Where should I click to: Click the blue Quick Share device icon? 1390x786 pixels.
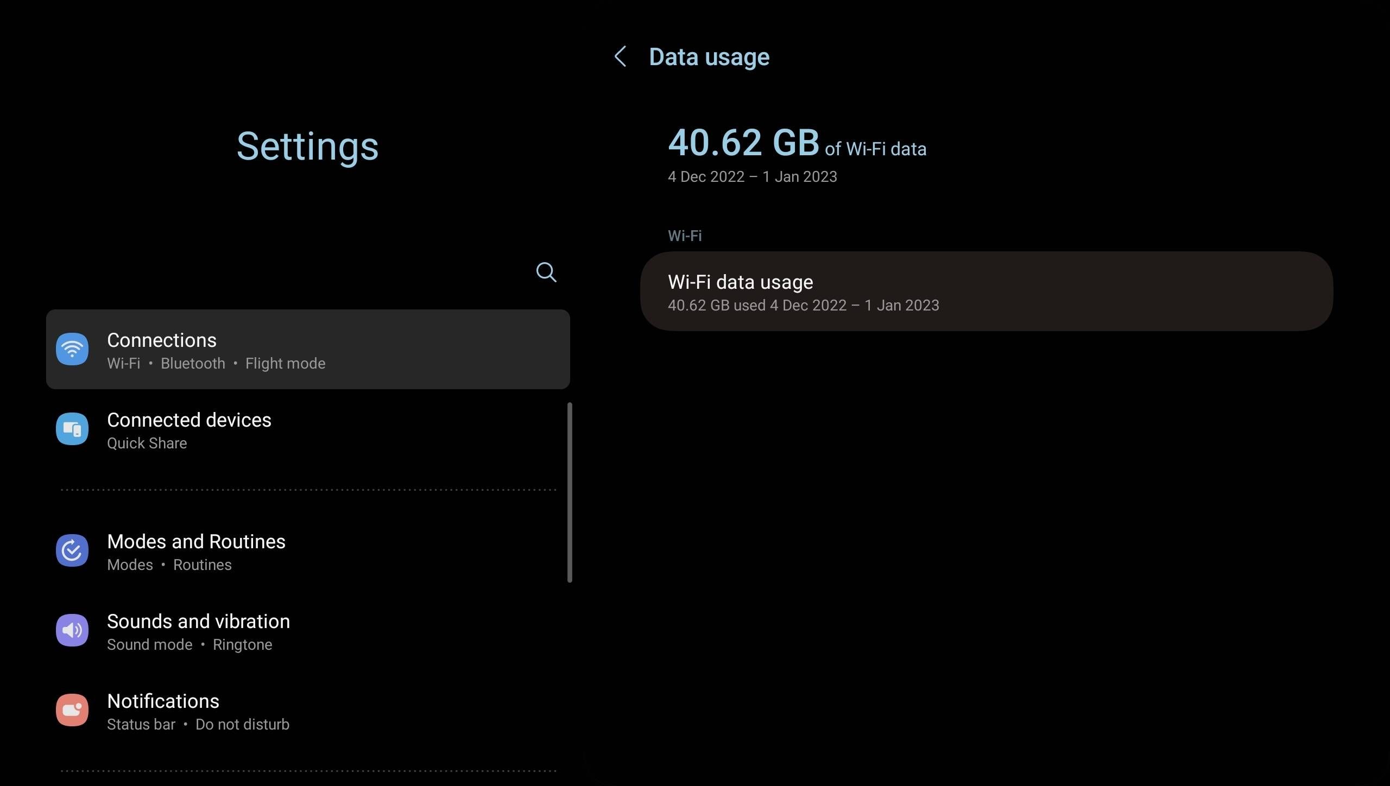point(72,429)
